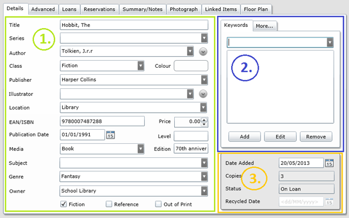Open the Recycled Date calendar icon
Viewport: 349px width, 218px height.
[x=329, y=202]
